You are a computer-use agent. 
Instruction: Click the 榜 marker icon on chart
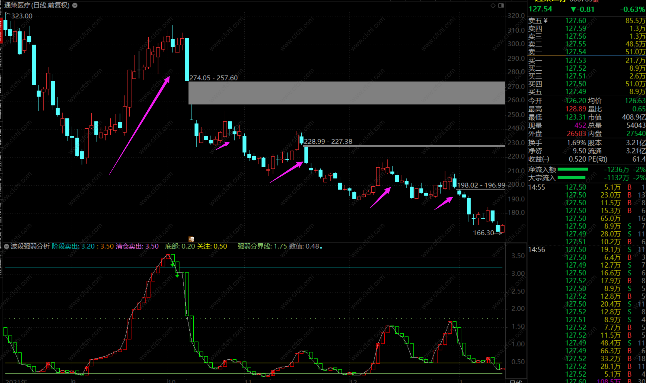(x=191, y=239)
